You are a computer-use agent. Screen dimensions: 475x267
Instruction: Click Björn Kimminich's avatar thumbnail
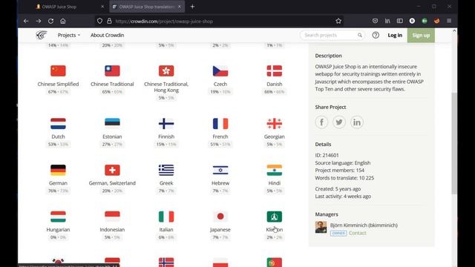click(321, 227)
